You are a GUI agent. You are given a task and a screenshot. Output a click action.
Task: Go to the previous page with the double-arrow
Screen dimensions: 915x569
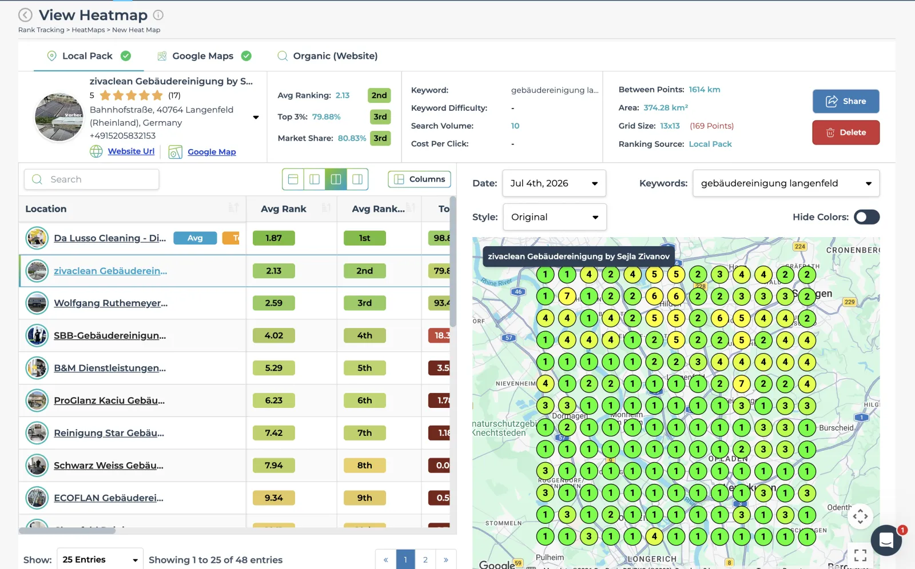pyautogui.click(x=385, y=559)
